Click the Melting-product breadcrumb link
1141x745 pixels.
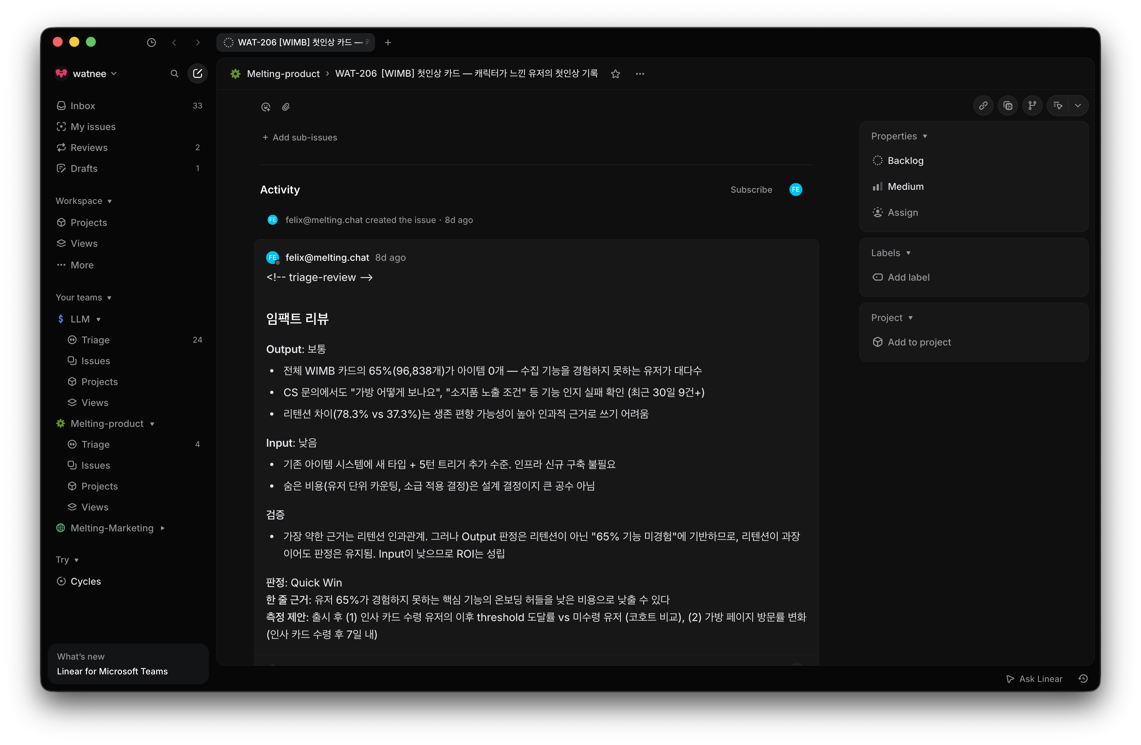pyautogui.click(x=283, y=74)
